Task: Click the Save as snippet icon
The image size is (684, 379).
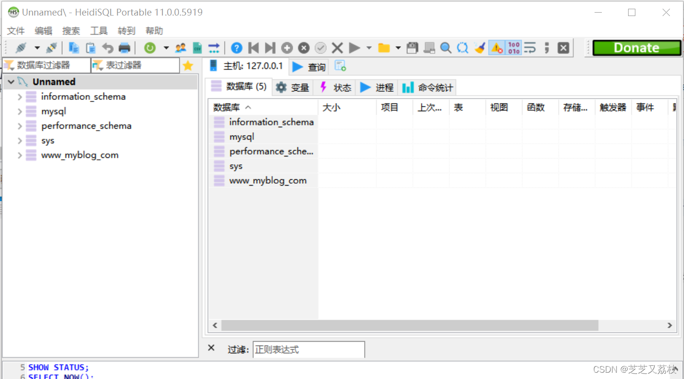Action: click(429, 48)
